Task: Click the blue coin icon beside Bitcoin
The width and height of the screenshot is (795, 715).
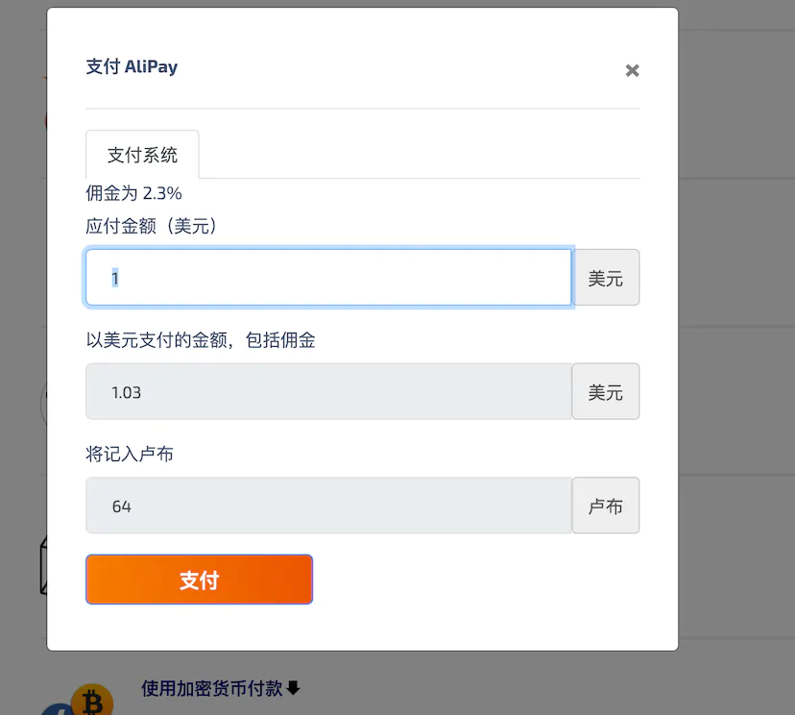Action: [54, 709]
